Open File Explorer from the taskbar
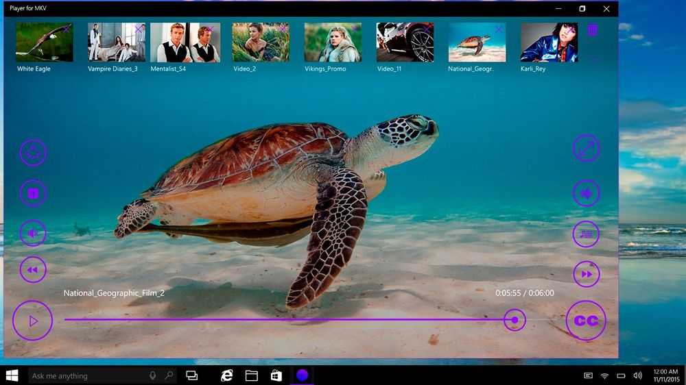Image resolution: width=686 pixels, height=385 pixels. point(251,375)
